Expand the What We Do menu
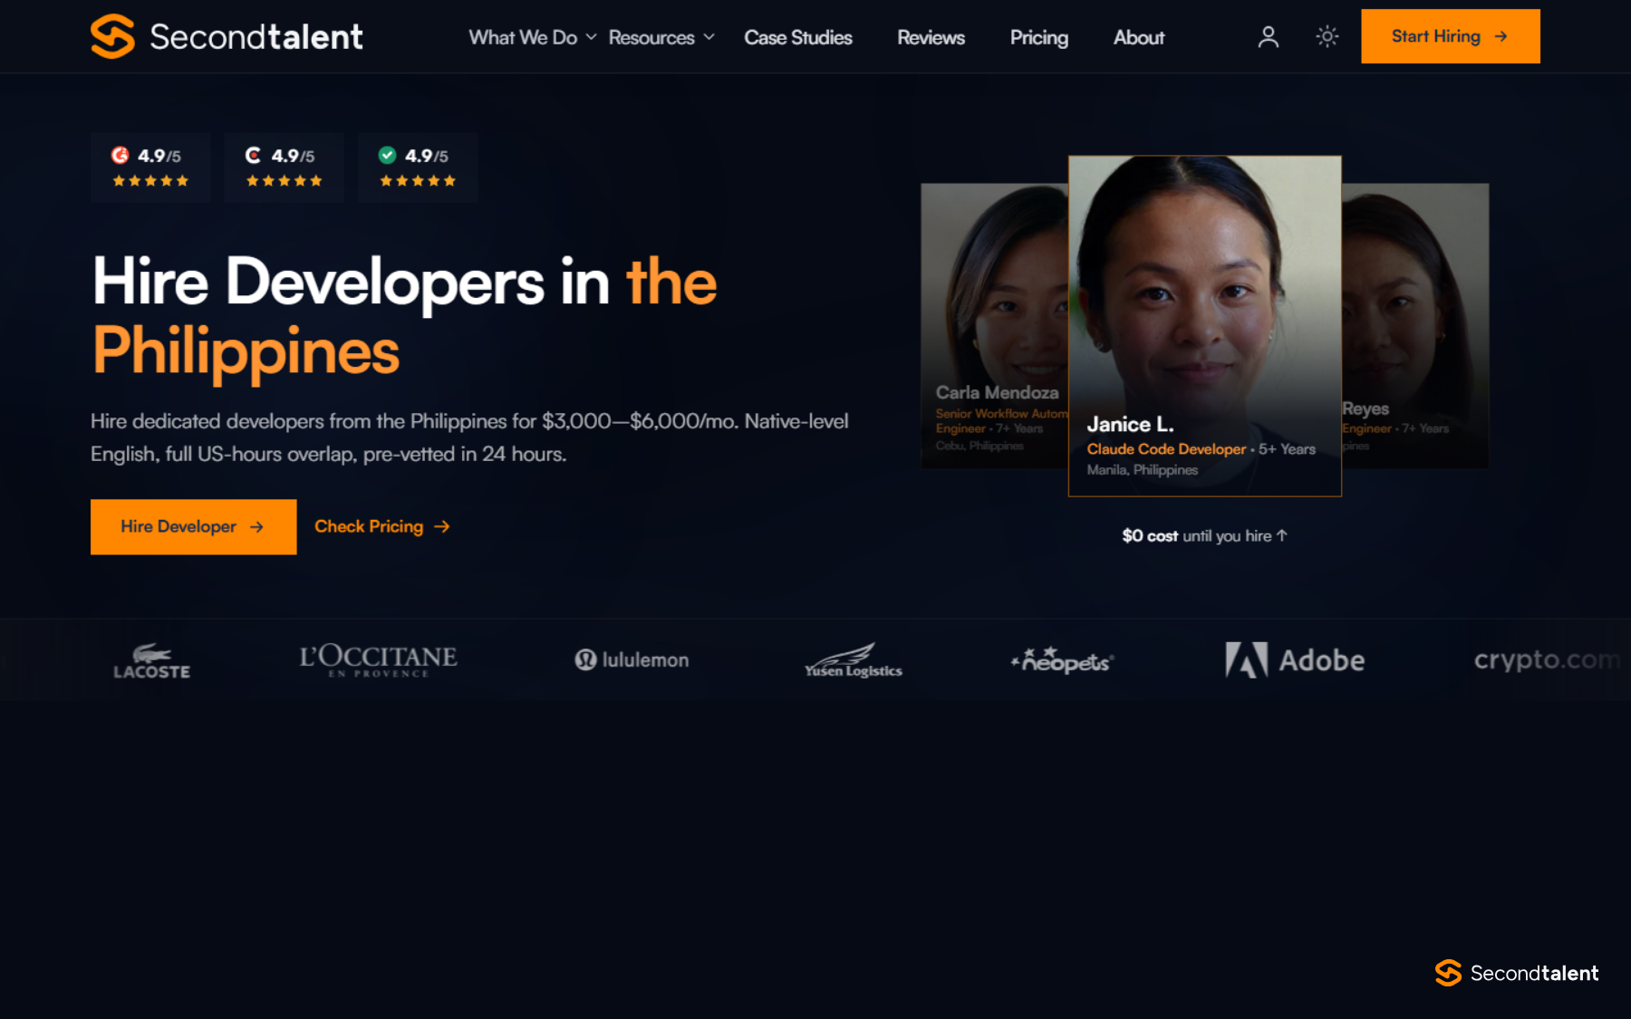The height and width of the screenshot is (1019, 1631). click(x=532, y=37)
